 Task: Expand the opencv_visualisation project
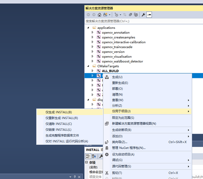point(92,57)
